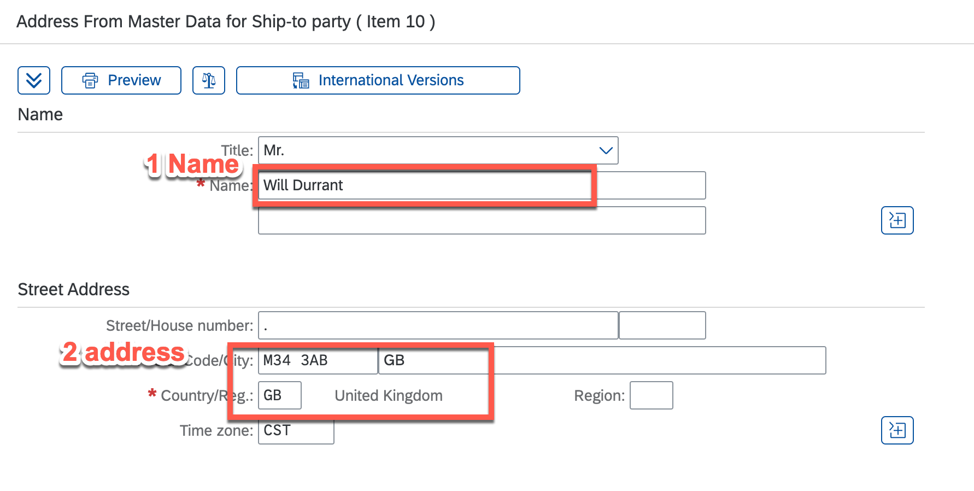Click the Title dropdown chevron arrow

pos(606,150)
